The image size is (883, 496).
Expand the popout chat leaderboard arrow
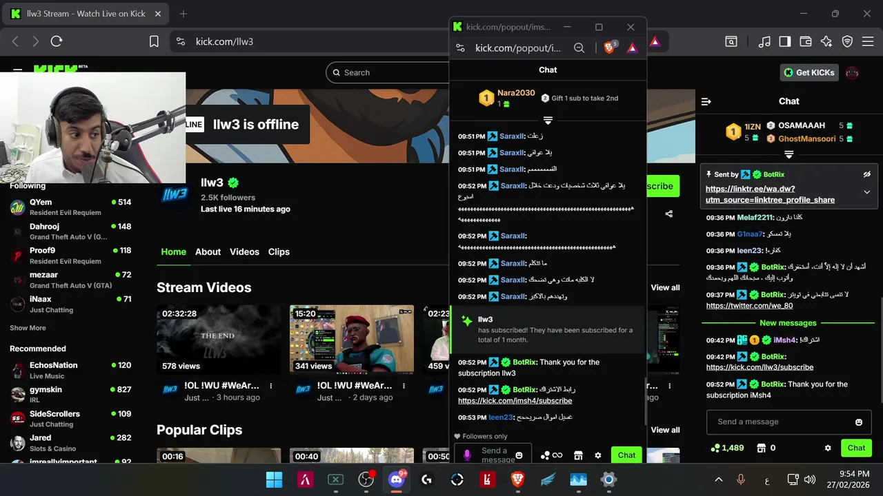tap(548, 121)
